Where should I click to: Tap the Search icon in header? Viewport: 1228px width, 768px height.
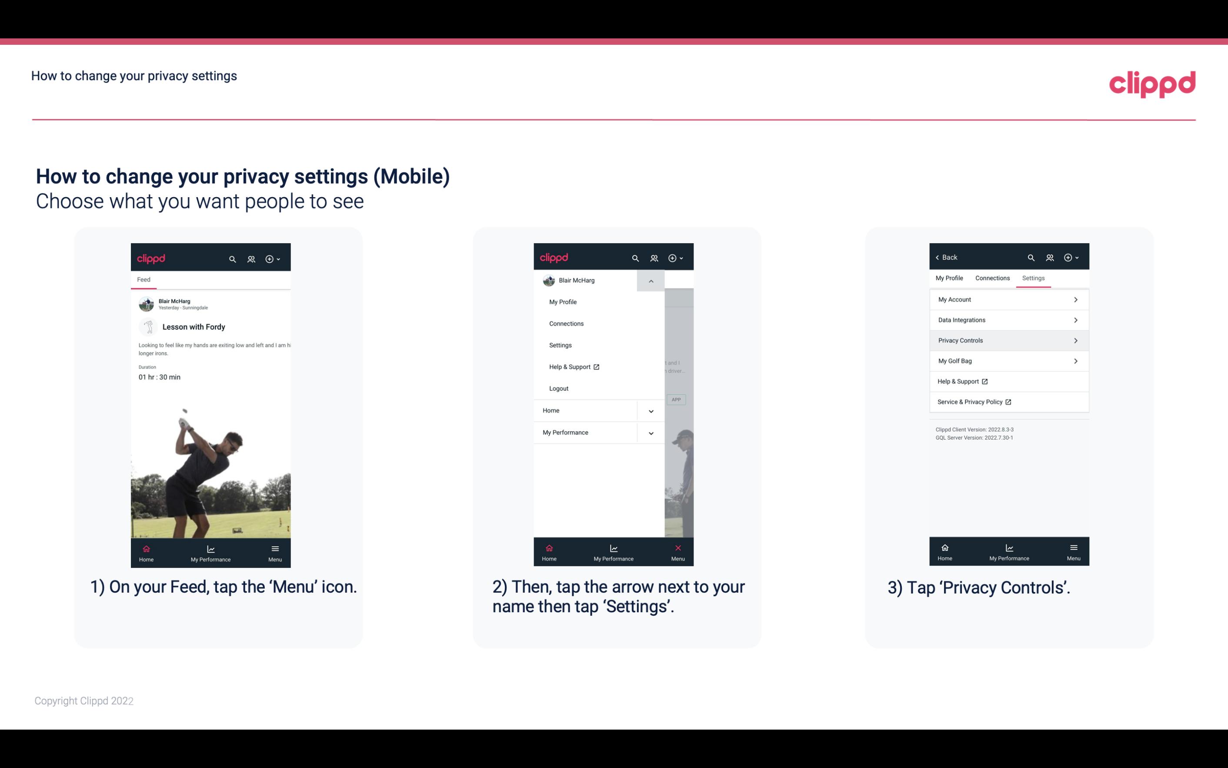point(232,258)
